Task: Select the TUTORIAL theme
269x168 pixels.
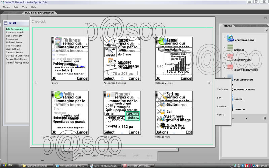Action: [x=240, y=109]
